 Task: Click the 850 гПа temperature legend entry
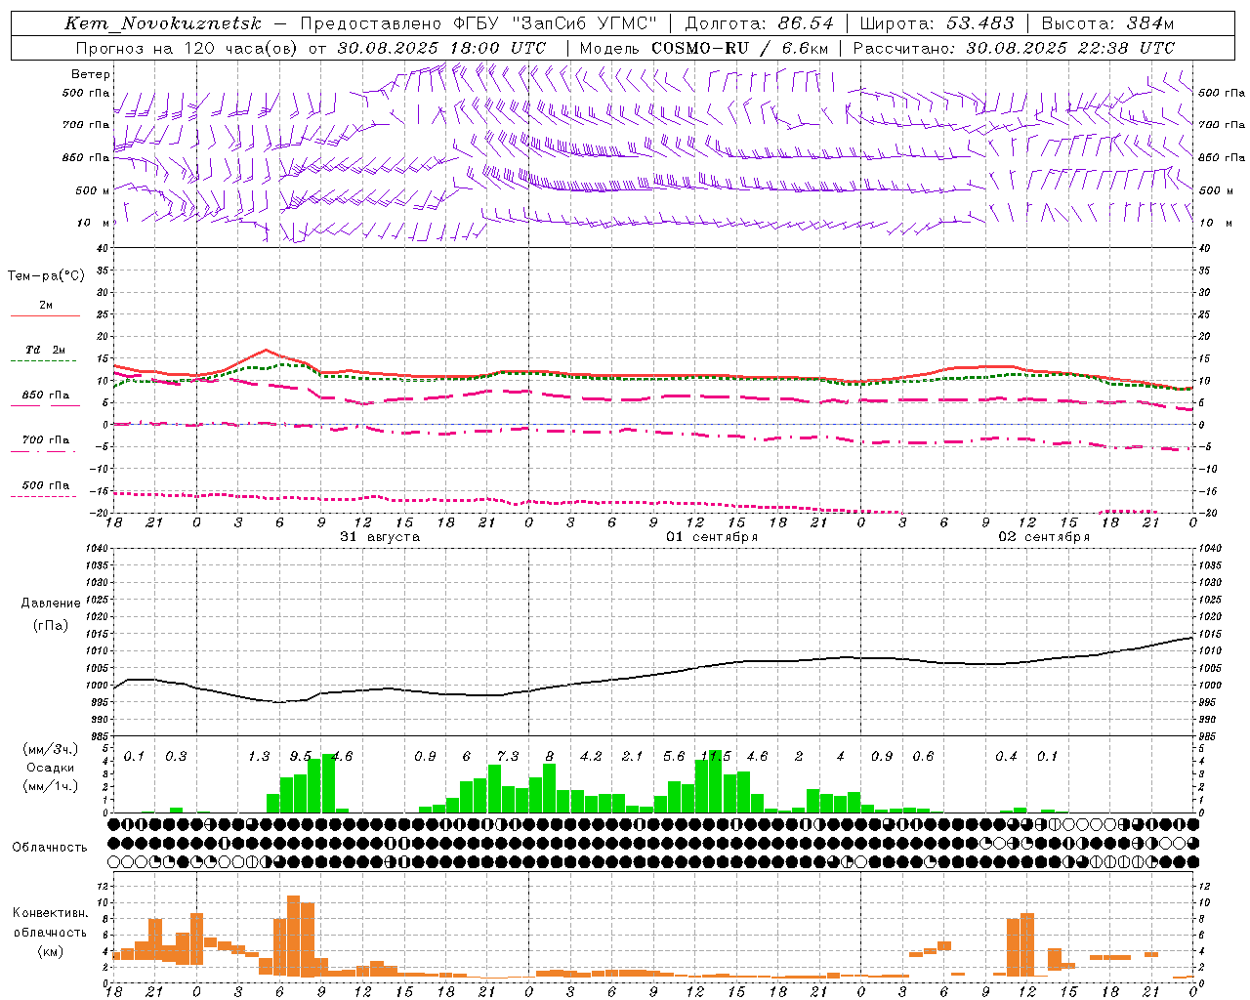[45, 396]
